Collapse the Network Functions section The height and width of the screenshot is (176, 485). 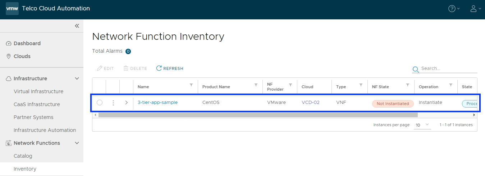[77, 143]
